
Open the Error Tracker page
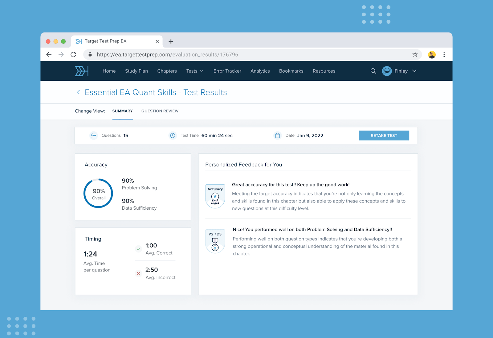tap(227, 71)
